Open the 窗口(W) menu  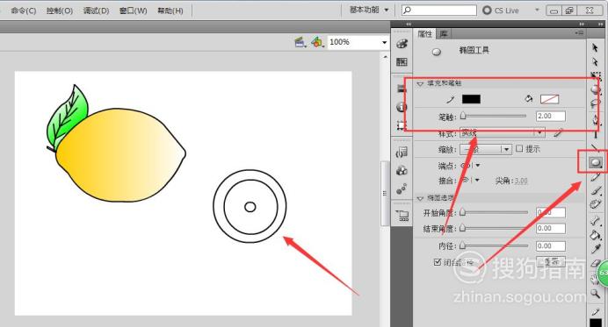[x=133, y=11]
